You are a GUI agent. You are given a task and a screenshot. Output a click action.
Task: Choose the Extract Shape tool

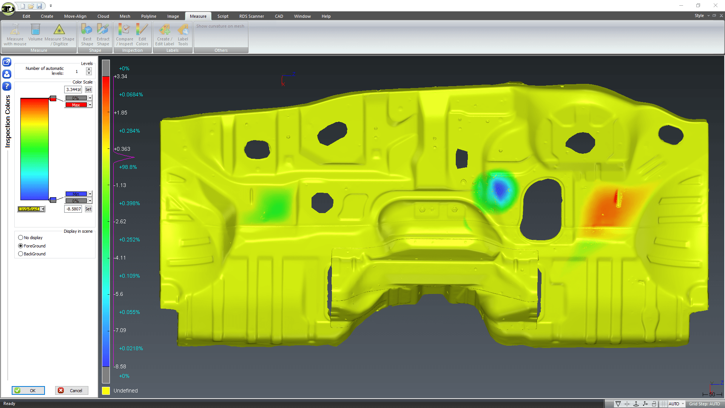coord(103,34)
